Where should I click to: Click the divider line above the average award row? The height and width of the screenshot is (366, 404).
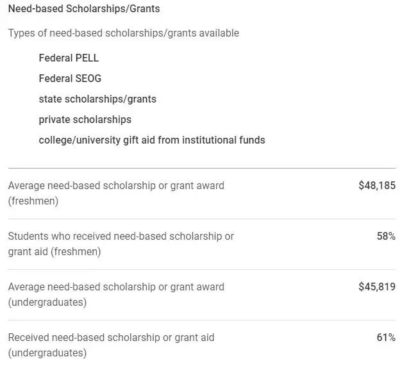(x=202, y=168)
